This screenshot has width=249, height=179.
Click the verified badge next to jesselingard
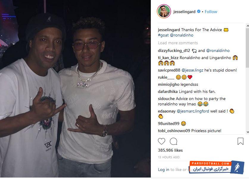coord(198,12)
